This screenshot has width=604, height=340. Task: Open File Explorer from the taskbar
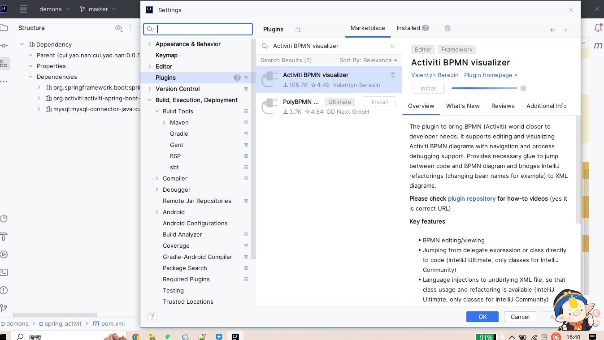pos(152,336)
